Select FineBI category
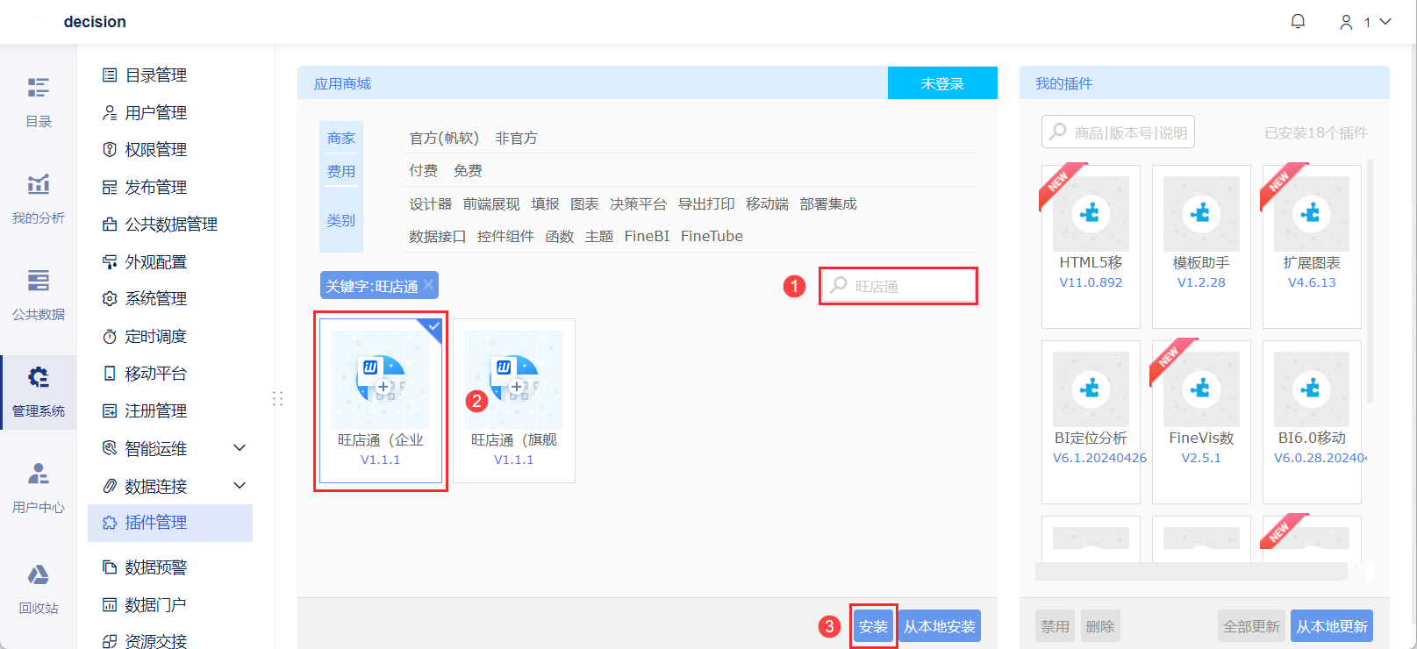Viewport: 1417px width, 649px height. click(x=647, y=236)
